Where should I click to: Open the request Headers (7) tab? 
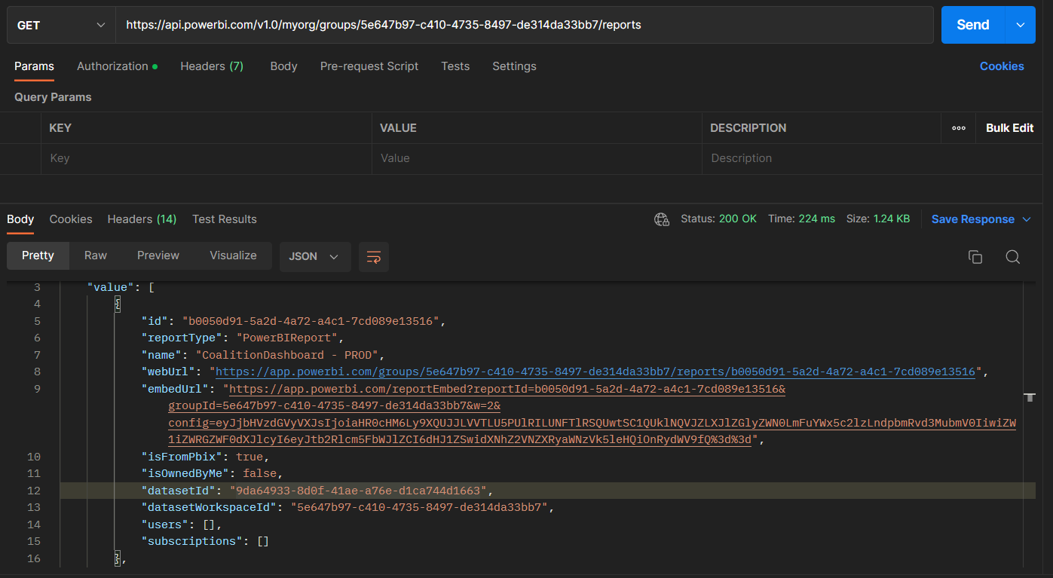point(212,66)
